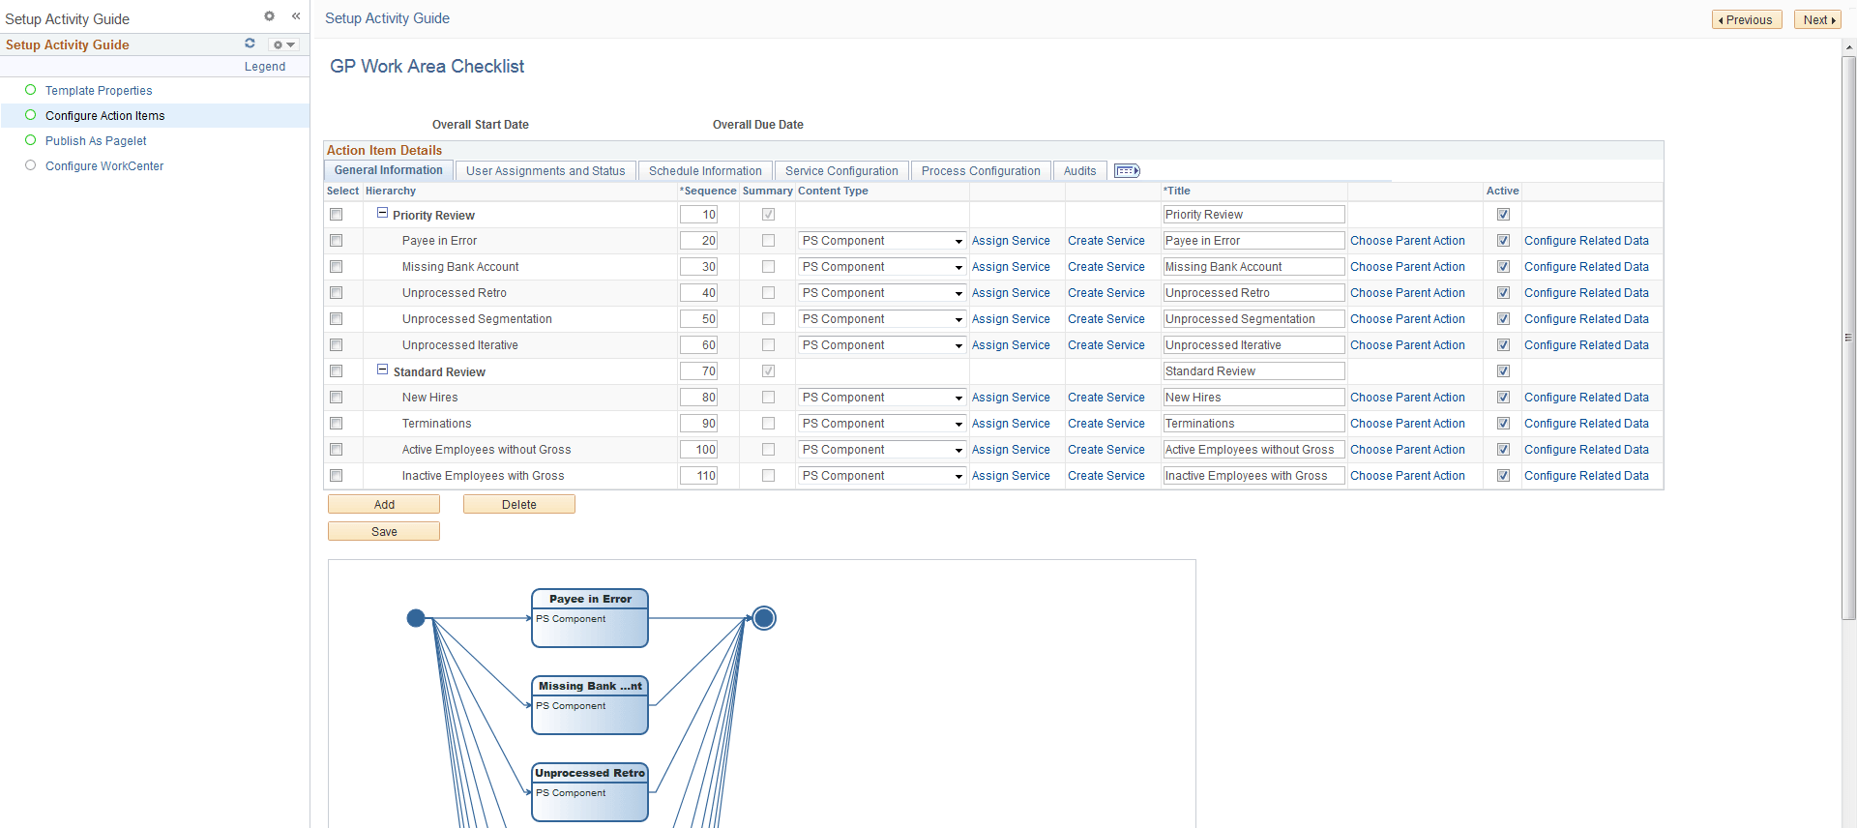Click the Delete button below the table
Image resolution: width=1857 pixels, height=828 pixels.
[519, 504]
